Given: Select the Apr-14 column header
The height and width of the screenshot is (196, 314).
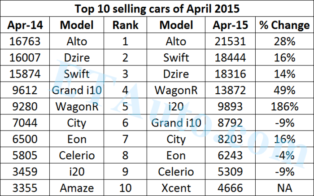Looking at the screenshot, I should [x=24, y=25].
